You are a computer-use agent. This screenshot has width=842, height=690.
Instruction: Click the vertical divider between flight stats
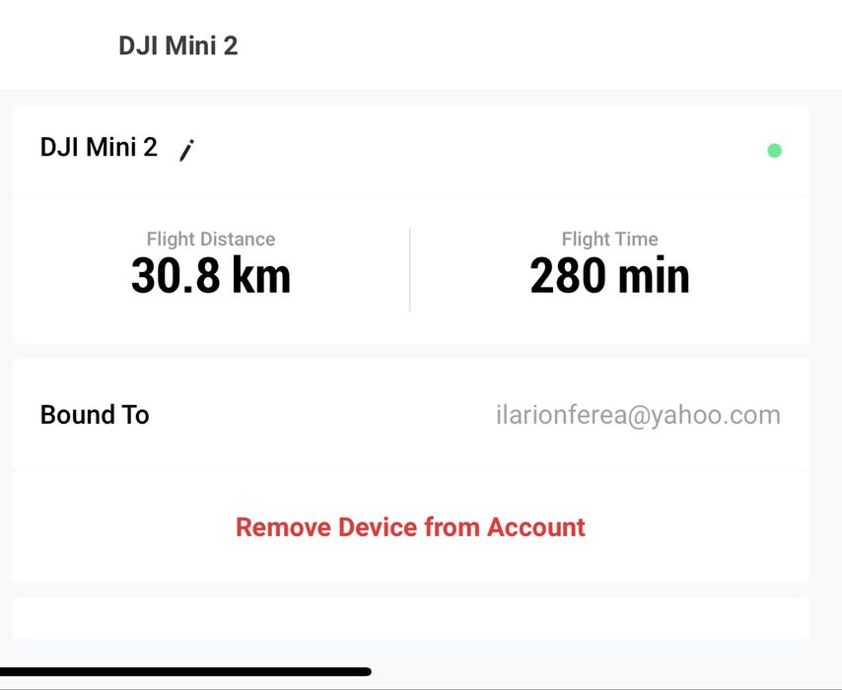pyautogui.click(x=410, y=270)
